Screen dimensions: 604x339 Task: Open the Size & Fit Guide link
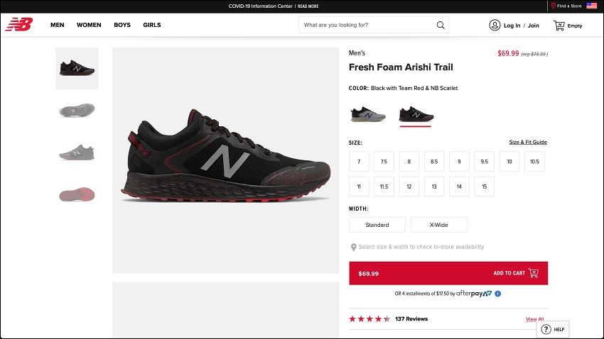point(528,142)
